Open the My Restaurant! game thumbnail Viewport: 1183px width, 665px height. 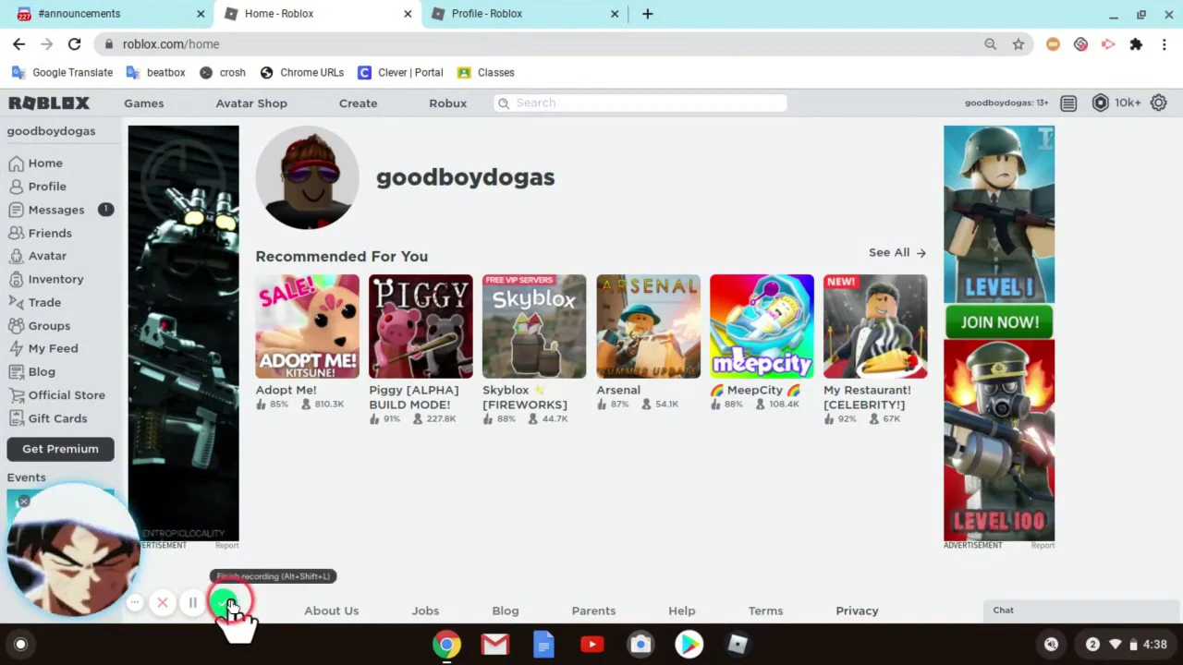click(x=875, y=326)
